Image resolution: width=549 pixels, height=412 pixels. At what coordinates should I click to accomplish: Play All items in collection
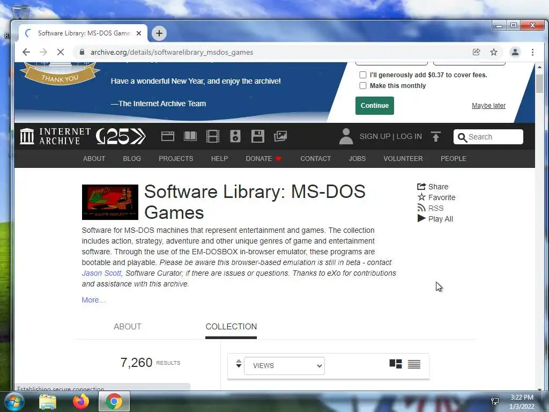coord(435,219)
